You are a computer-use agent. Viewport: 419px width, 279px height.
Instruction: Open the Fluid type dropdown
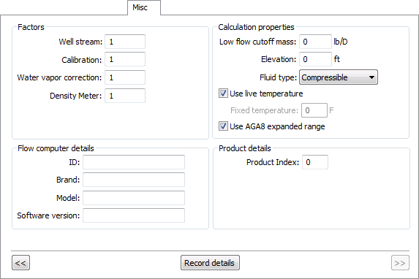tap(339, 77)
